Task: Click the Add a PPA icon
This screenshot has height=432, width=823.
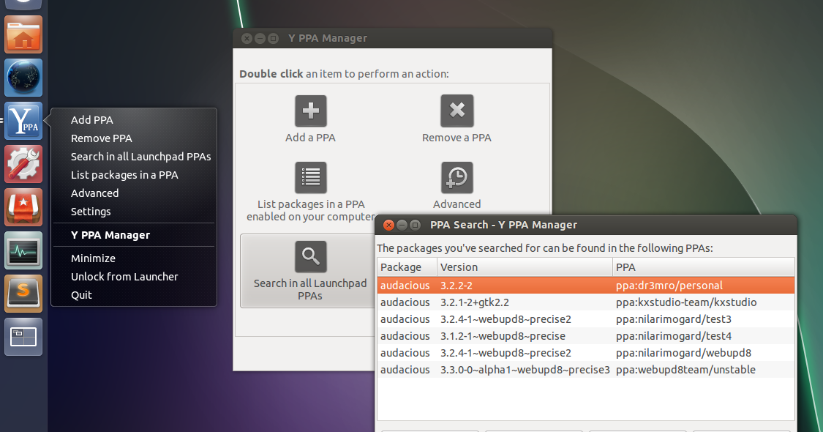Action: pyautogui.click(x=310, y=111)
